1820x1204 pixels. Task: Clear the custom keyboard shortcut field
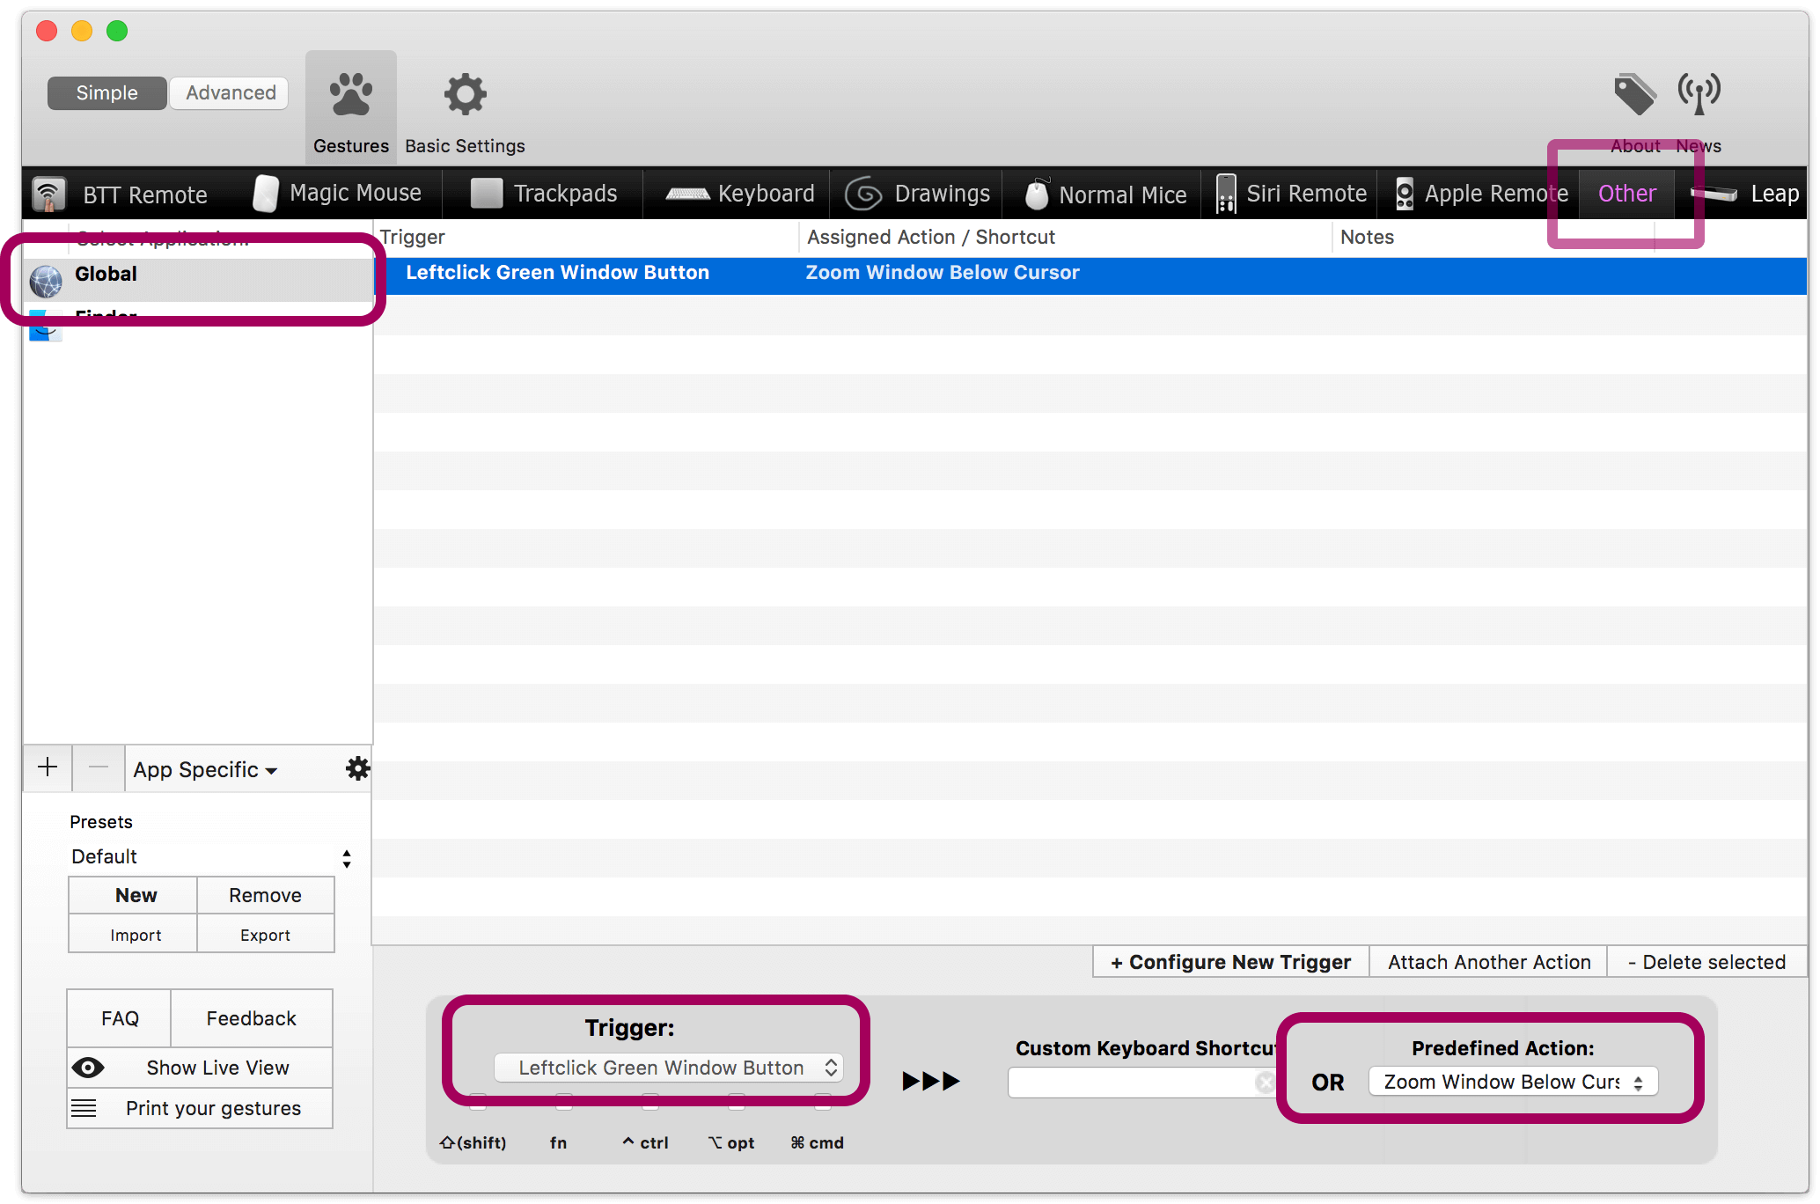pos(1265,1082)
